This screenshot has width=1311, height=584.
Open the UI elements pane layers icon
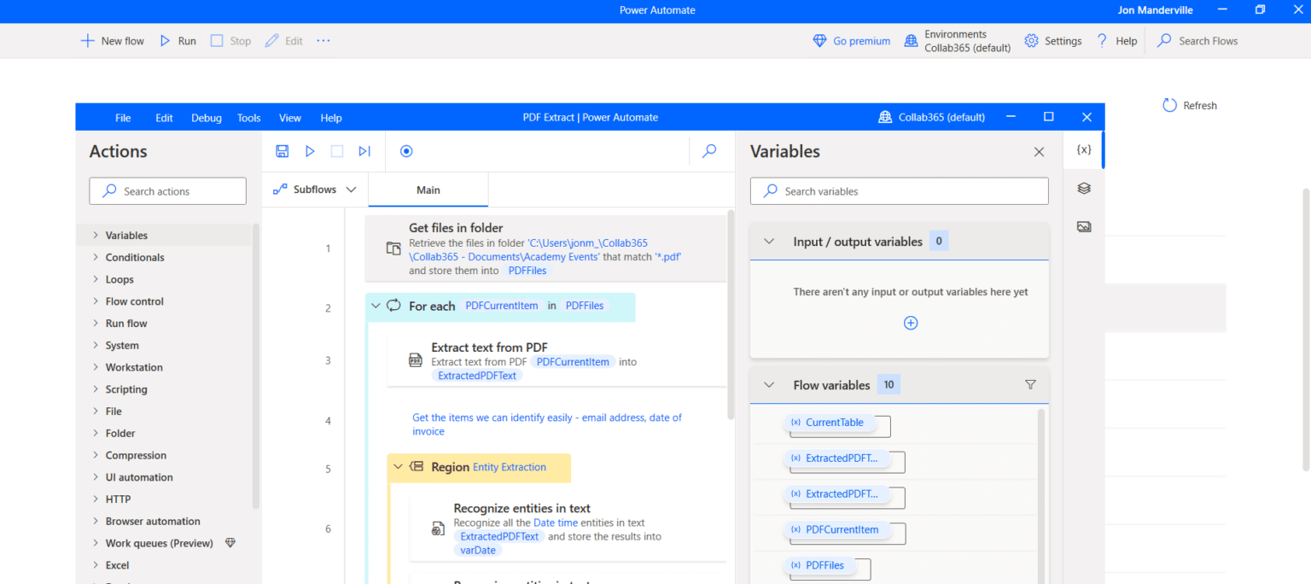click(1082, 188)
